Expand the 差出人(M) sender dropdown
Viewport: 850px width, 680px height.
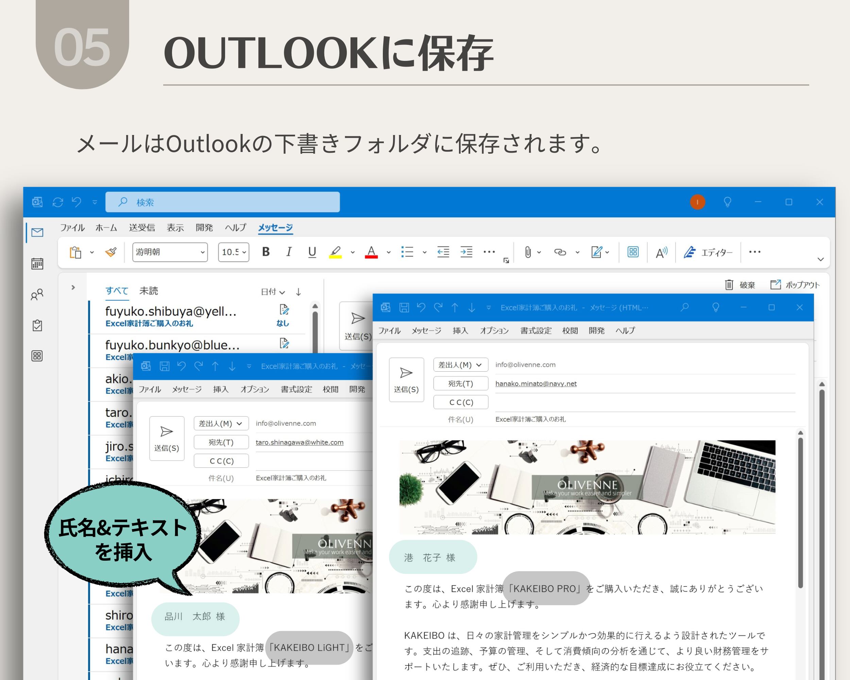point(460,364)
